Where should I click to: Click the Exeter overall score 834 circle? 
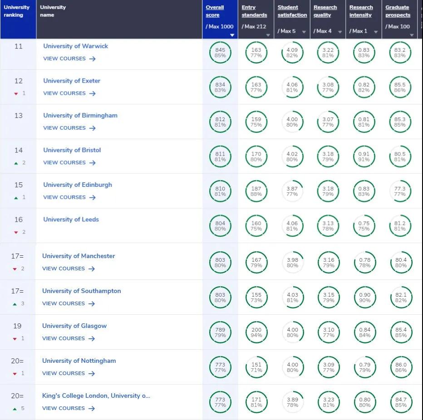point(220,88)
